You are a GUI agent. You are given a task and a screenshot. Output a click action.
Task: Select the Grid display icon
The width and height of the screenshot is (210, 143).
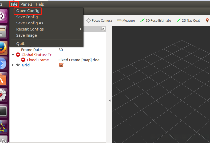[x=18, y=65]
